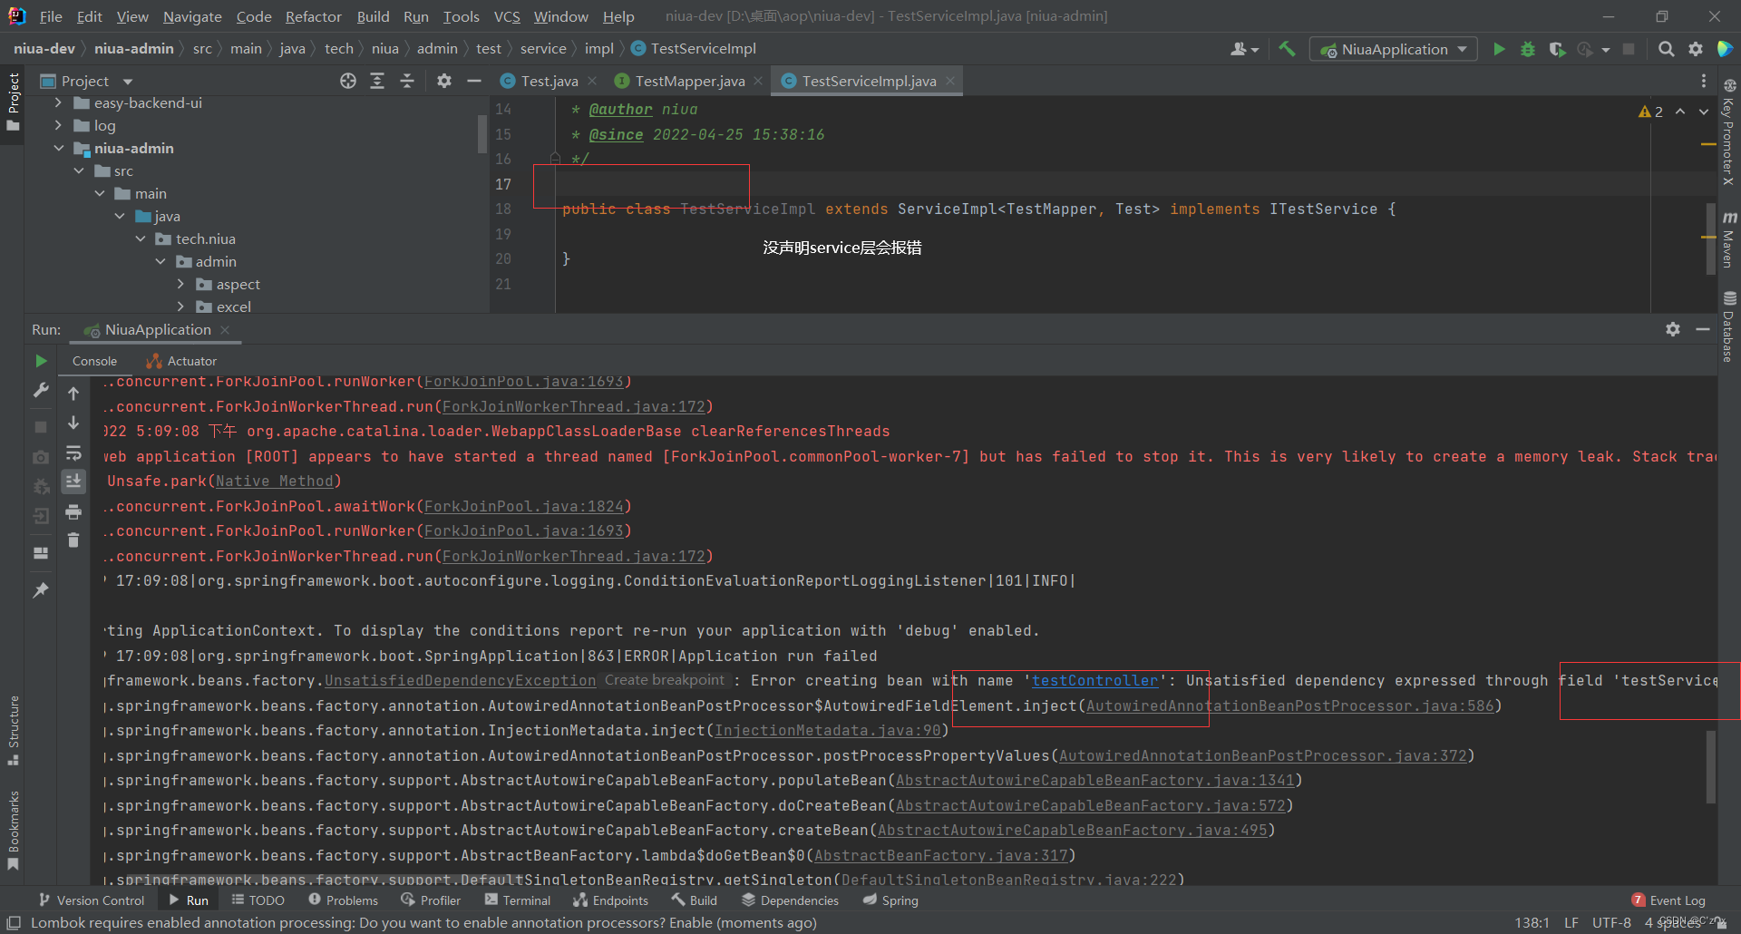
Task: Collapse src folder
Action: [x=79, y=171]
